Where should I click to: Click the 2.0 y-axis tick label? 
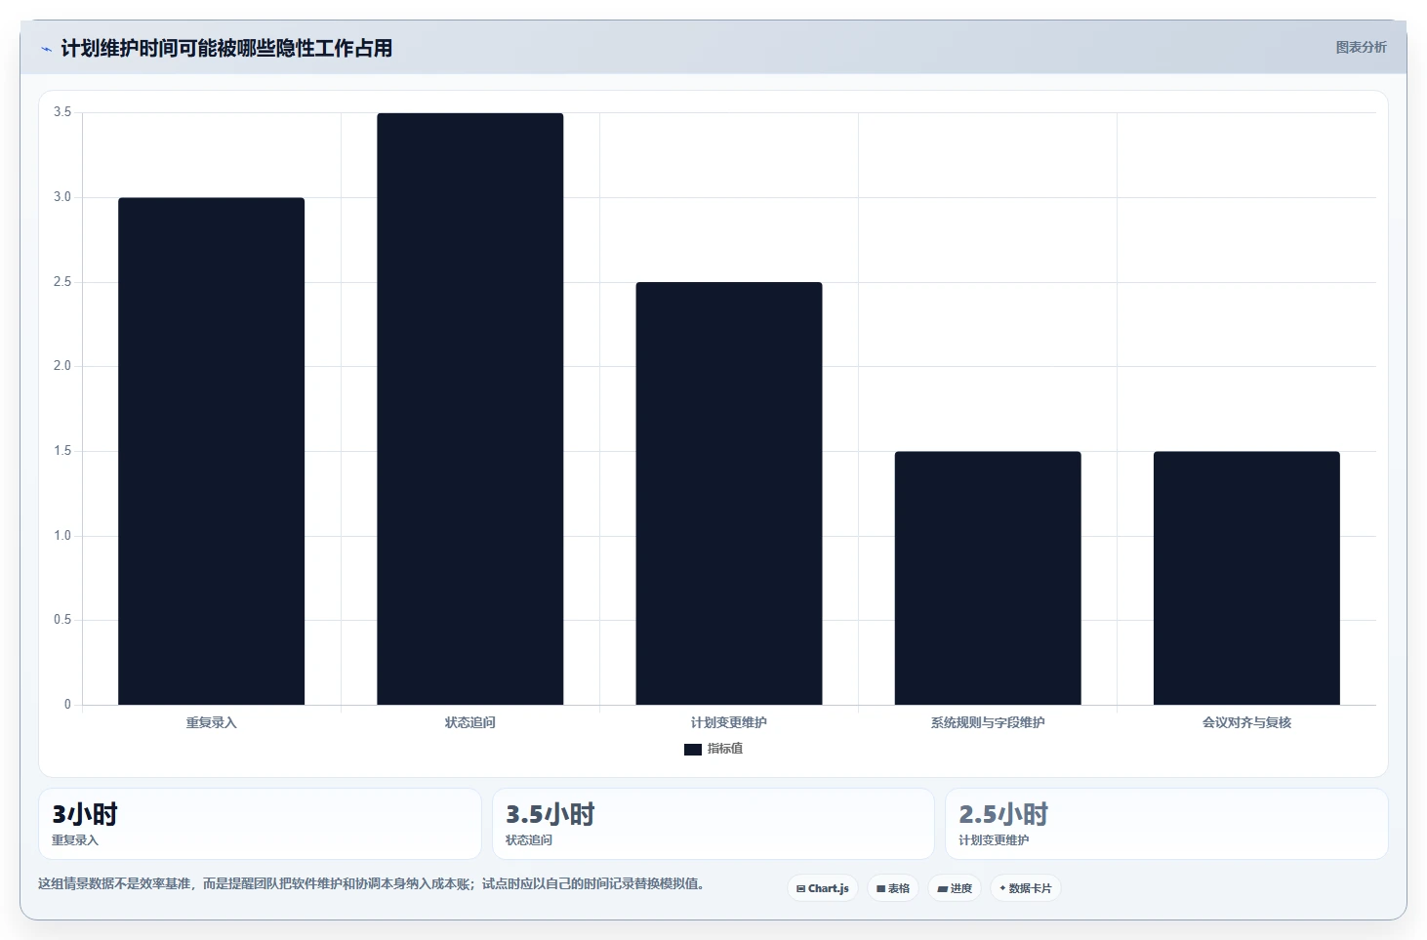(62, 366)
